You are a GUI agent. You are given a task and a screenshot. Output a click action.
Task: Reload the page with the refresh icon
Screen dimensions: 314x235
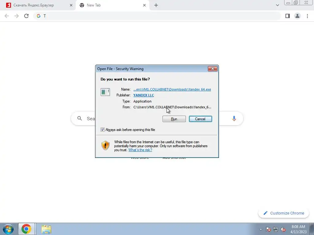point(26,16)
